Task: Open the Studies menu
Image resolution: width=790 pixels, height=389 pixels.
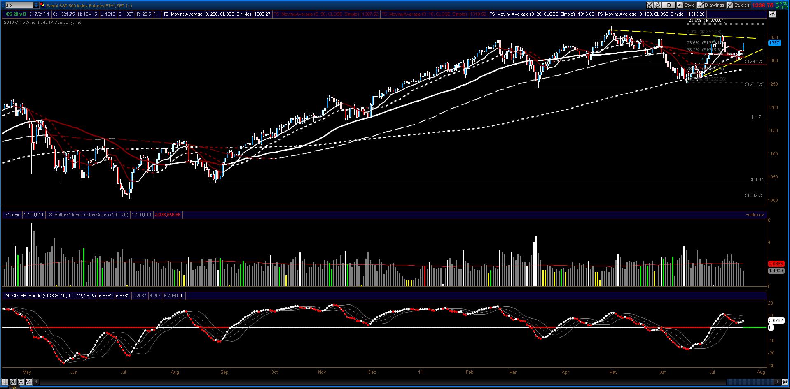Action: (738, 5)
